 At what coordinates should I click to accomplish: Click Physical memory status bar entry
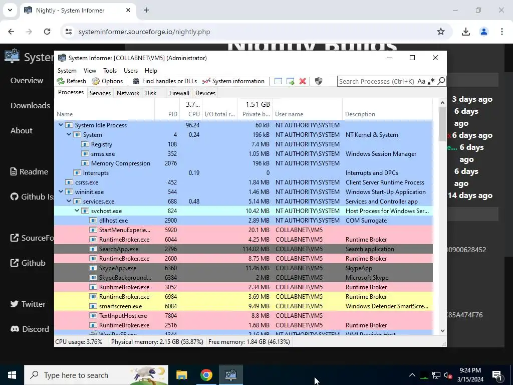click(x=157, y=342)
